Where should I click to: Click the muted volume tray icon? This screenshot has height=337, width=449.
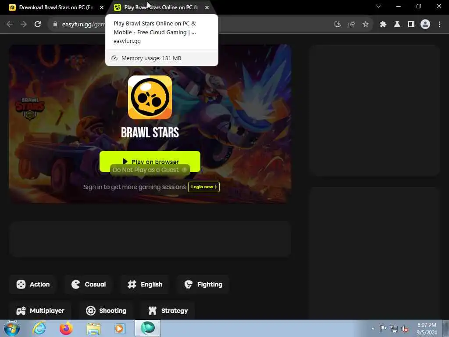click(x=405, y=329)
